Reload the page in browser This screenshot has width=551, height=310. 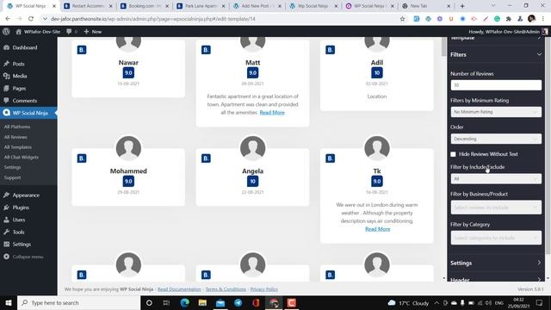click(x=31, y=19)
